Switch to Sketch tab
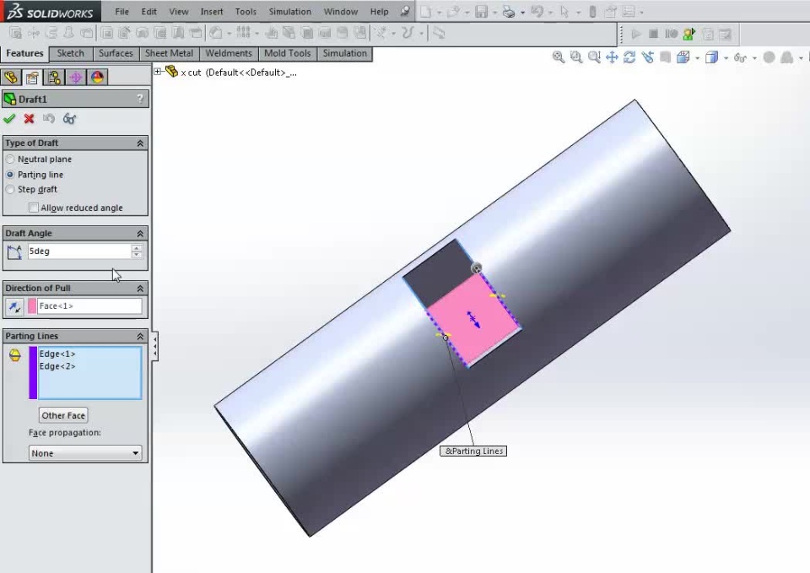 [x=70, y=53]
